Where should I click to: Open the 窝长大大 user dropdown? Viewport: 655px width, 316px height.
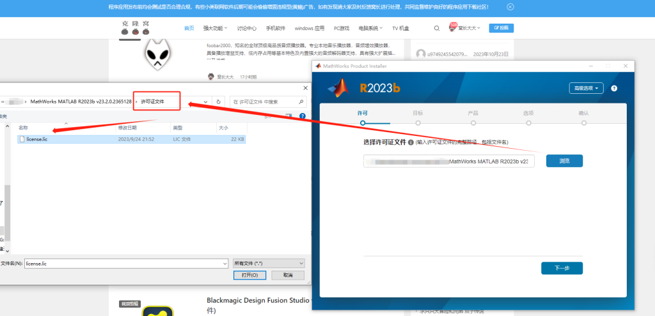(x=469, y=28)
